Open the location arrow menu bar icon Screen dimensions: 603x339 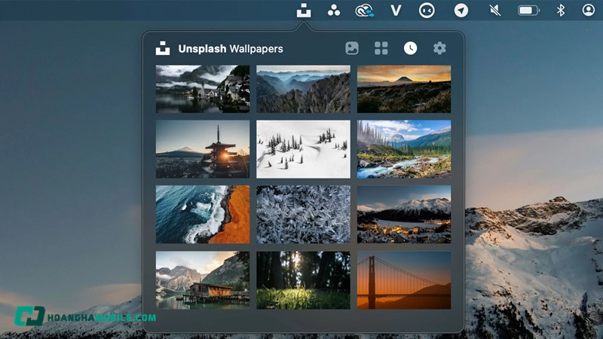pos(461,11)
